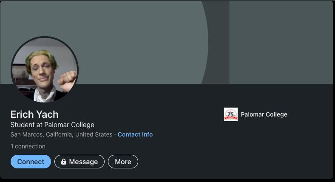Click the light curved area of cover banner
This screenshot has height=182, width=335.
click(128, 38)
